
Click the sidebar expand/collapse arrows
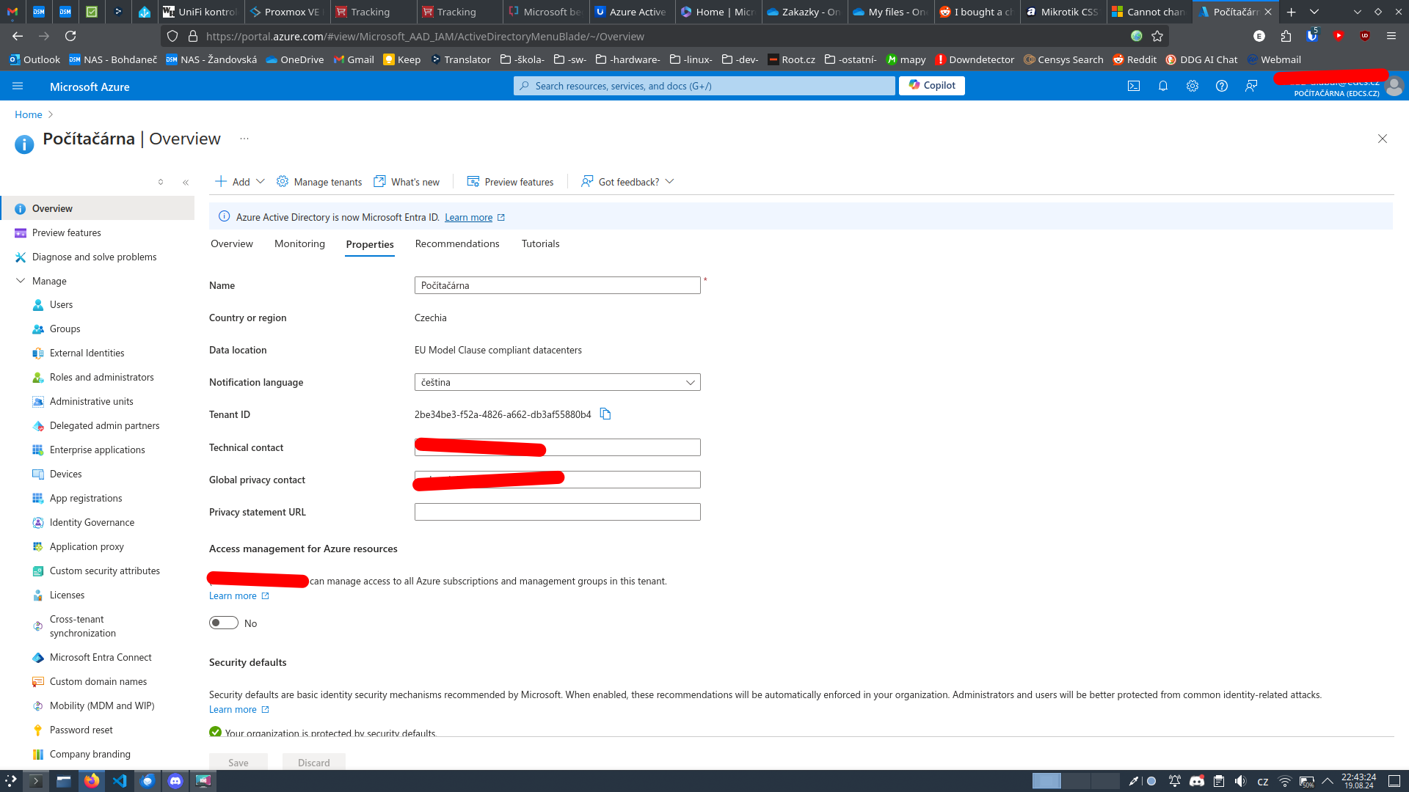(x=161, y=183)
